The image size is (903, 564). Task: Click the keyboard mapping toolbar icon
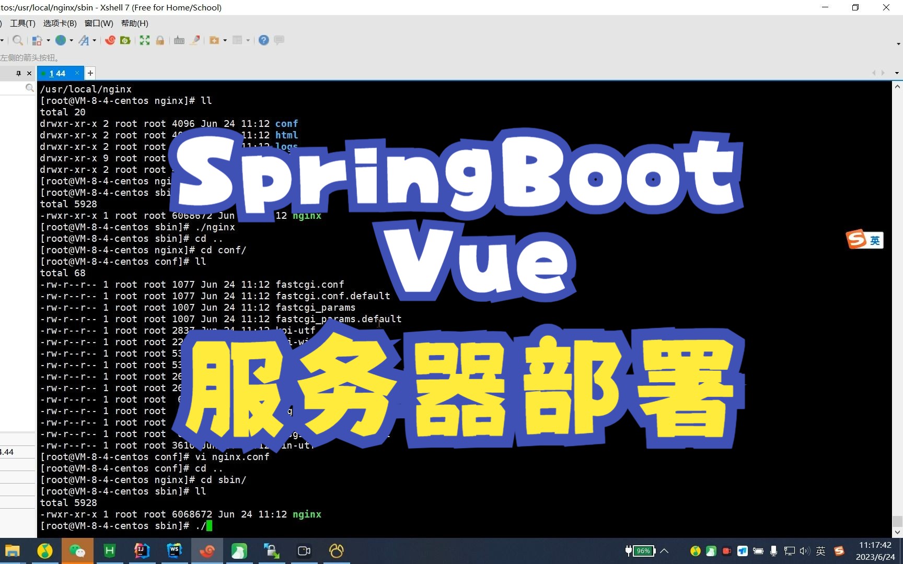tap(179, 40)
